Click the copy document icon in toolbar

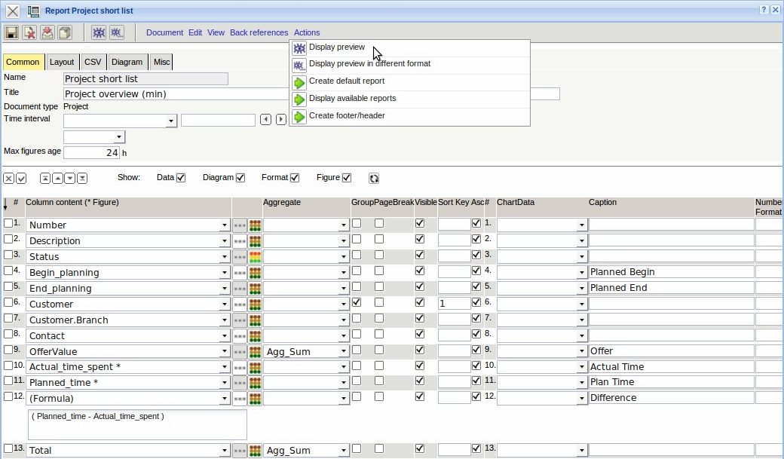click(65, 32)
